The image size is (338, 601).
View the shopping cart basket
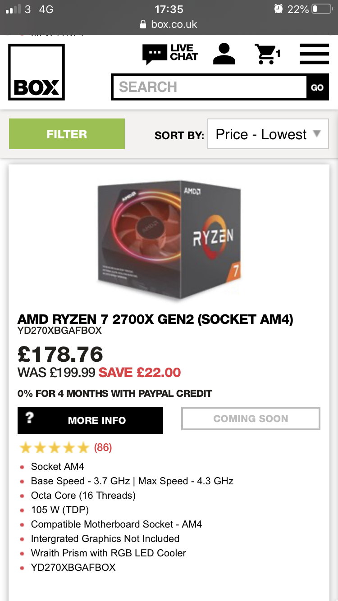tap(267, 54)
